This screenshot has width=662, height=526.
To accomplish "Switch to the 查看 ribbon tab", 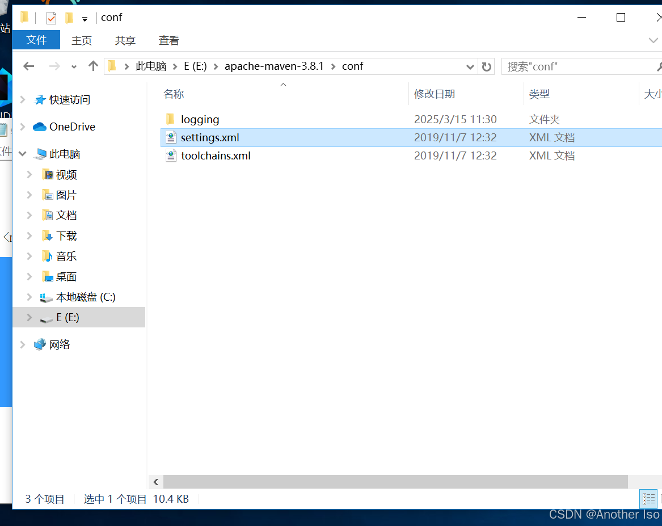I will click(169, 40).
